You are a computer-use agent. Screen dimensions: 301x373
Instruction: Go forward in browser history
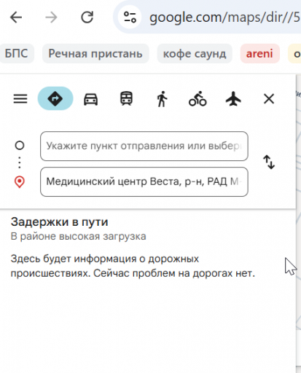click(52, 17)
